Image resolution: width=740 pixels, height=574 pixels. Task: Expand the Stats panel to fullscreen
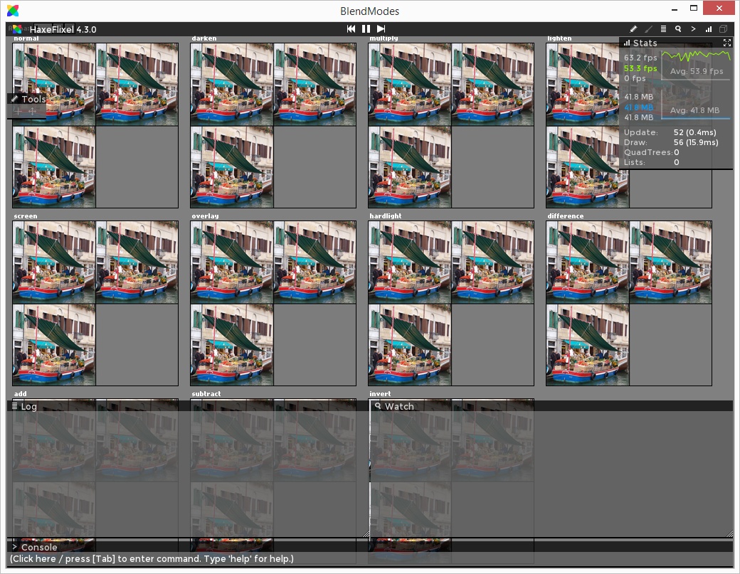pos(727,43)
